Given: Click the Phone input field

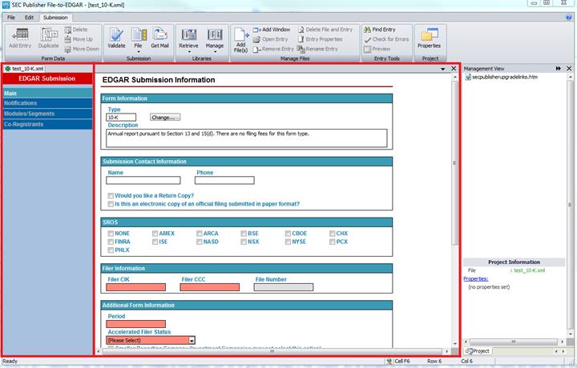Looking at the screenshot, I should 224,180.
